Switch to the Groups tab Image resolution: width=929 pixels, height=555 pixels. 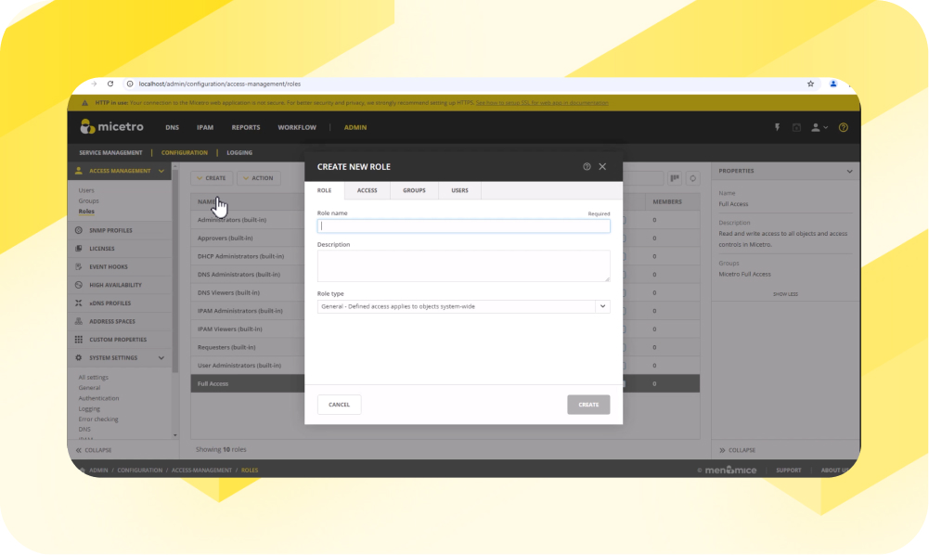(x=414, y=190)
